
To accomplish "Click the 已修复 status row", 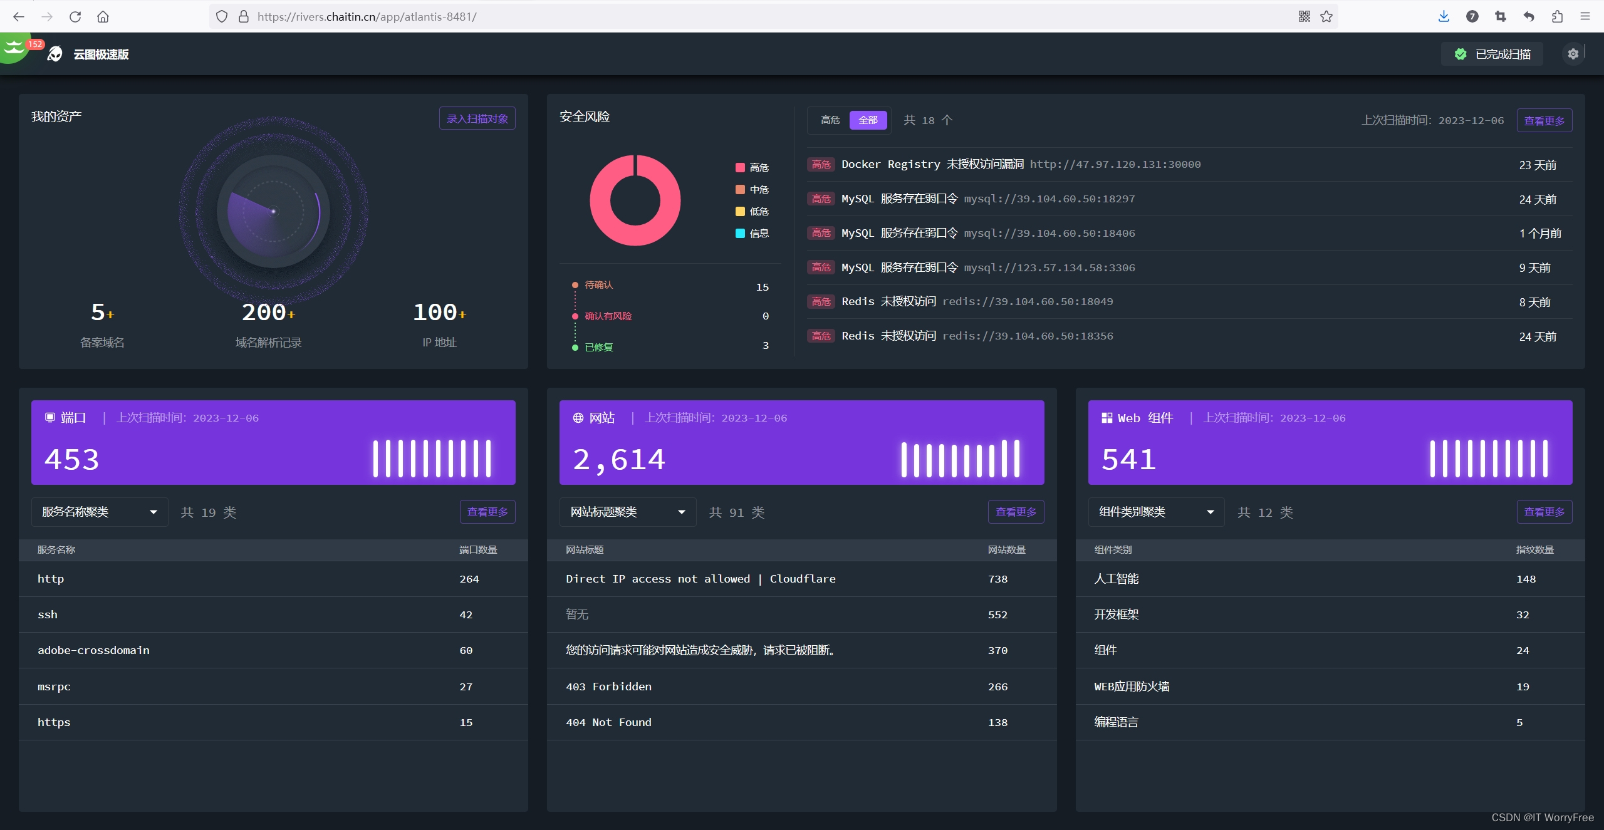I will 670,346.
